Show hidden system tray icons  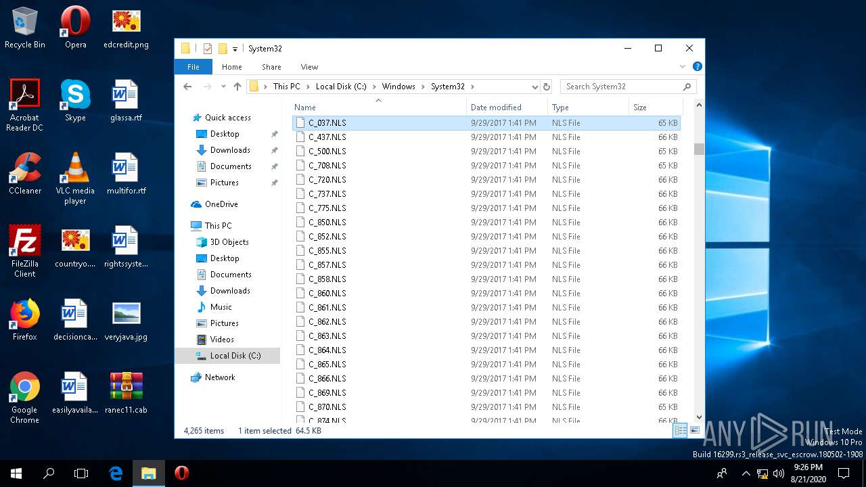[746, 473]
